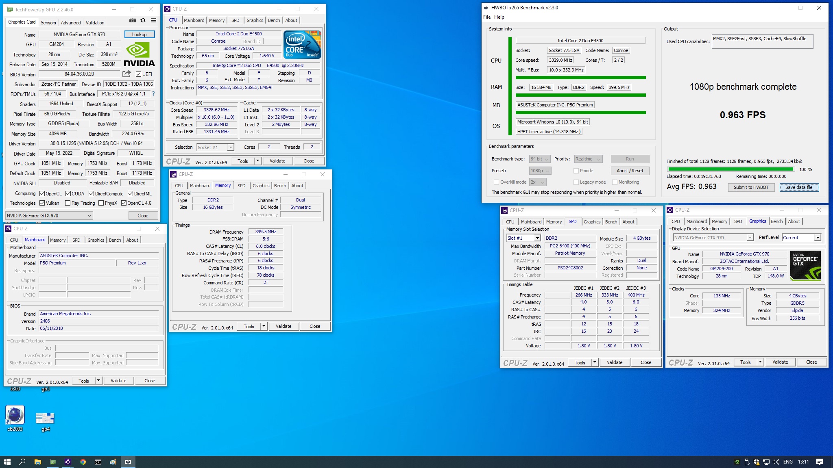Click the NVIDIA logo in GPU-Z
Screen dimensions: 833x468
point(139,55)
